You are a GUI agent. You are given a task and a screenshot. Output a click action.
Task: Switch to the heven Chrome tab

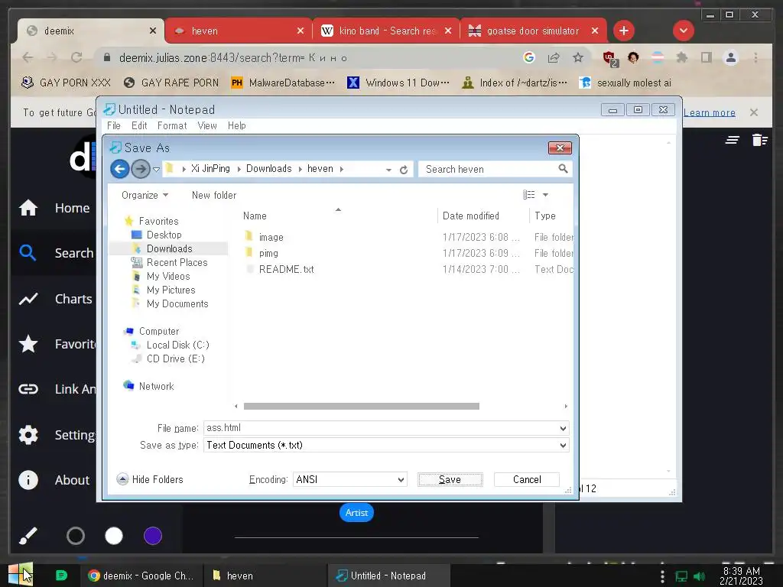[239, 31]
